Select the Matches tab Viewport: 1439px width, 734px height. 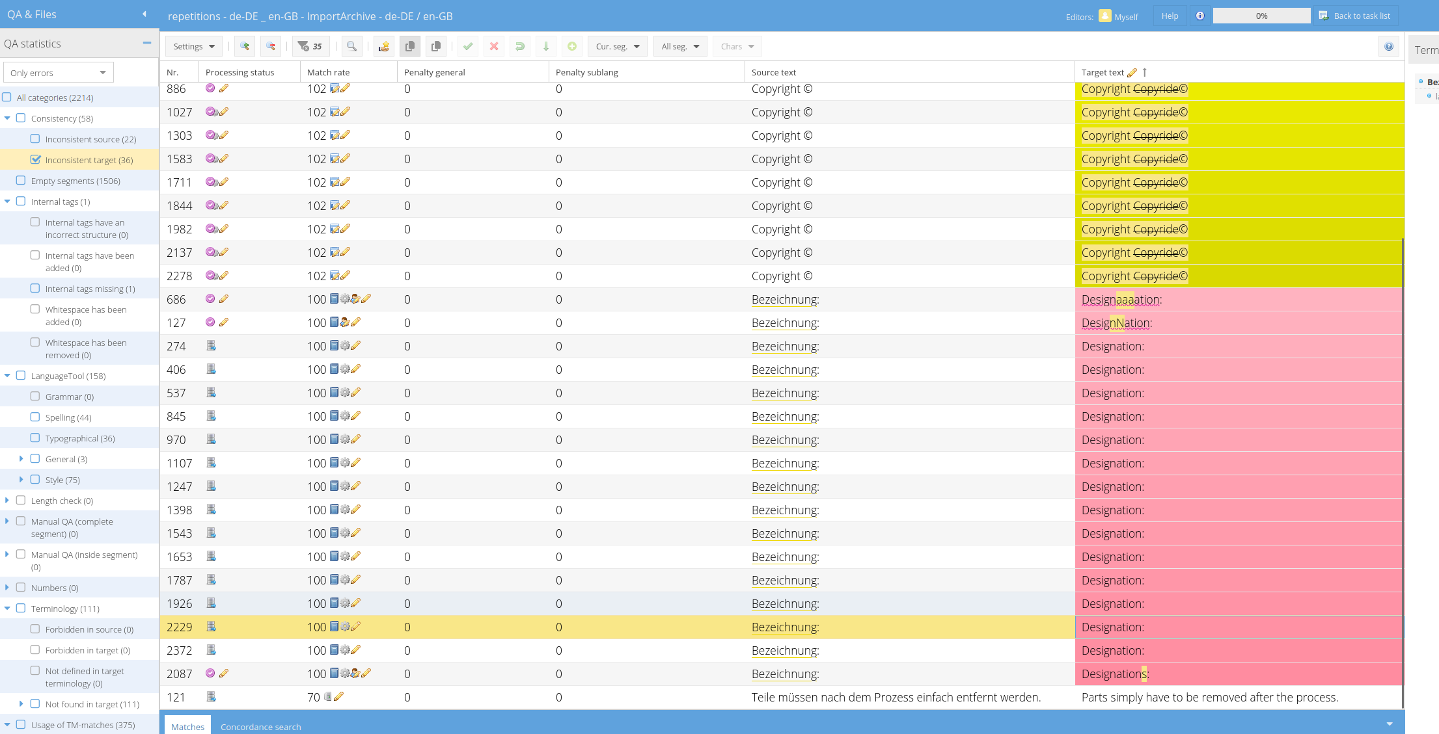tap(187, 726)
